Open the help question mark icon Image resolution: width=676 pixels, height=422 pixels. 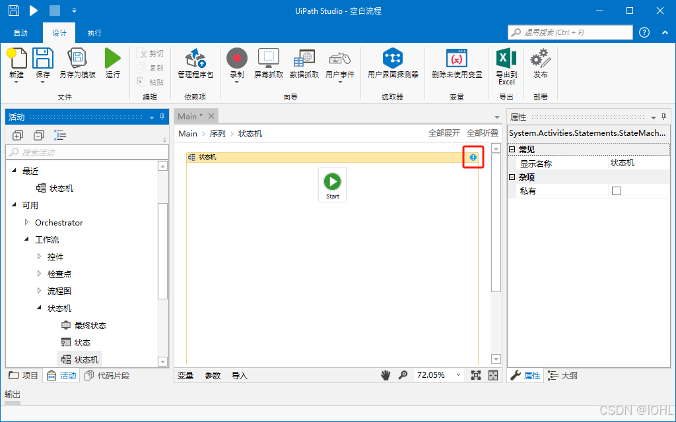(x=644, y=32)
